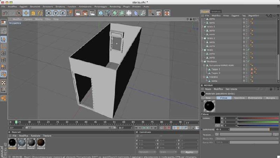280x158 pixels.
Task: Collapse the Booleana tree node
Action: click(x=202, y=61)
